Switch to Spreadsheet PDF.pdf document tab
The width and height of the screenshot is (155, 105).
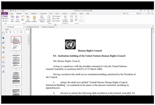pos(33,27)
